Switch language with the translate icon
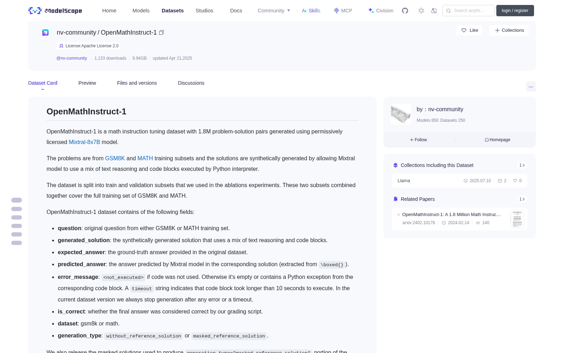Screen dimensions: 564x353 click(434, 11)
